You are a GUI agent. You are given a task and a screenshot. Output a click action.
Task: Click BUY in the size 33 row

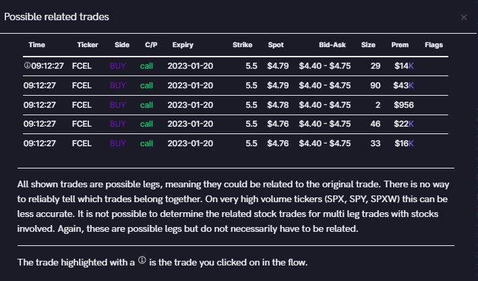(x=118, y=144)
